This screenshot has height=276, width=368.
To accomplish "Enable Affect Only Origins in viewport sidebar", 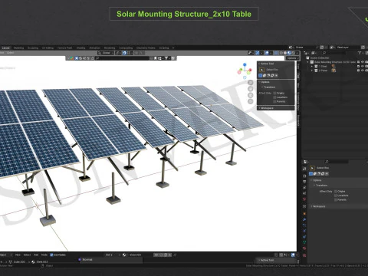I will click(275, 93).
